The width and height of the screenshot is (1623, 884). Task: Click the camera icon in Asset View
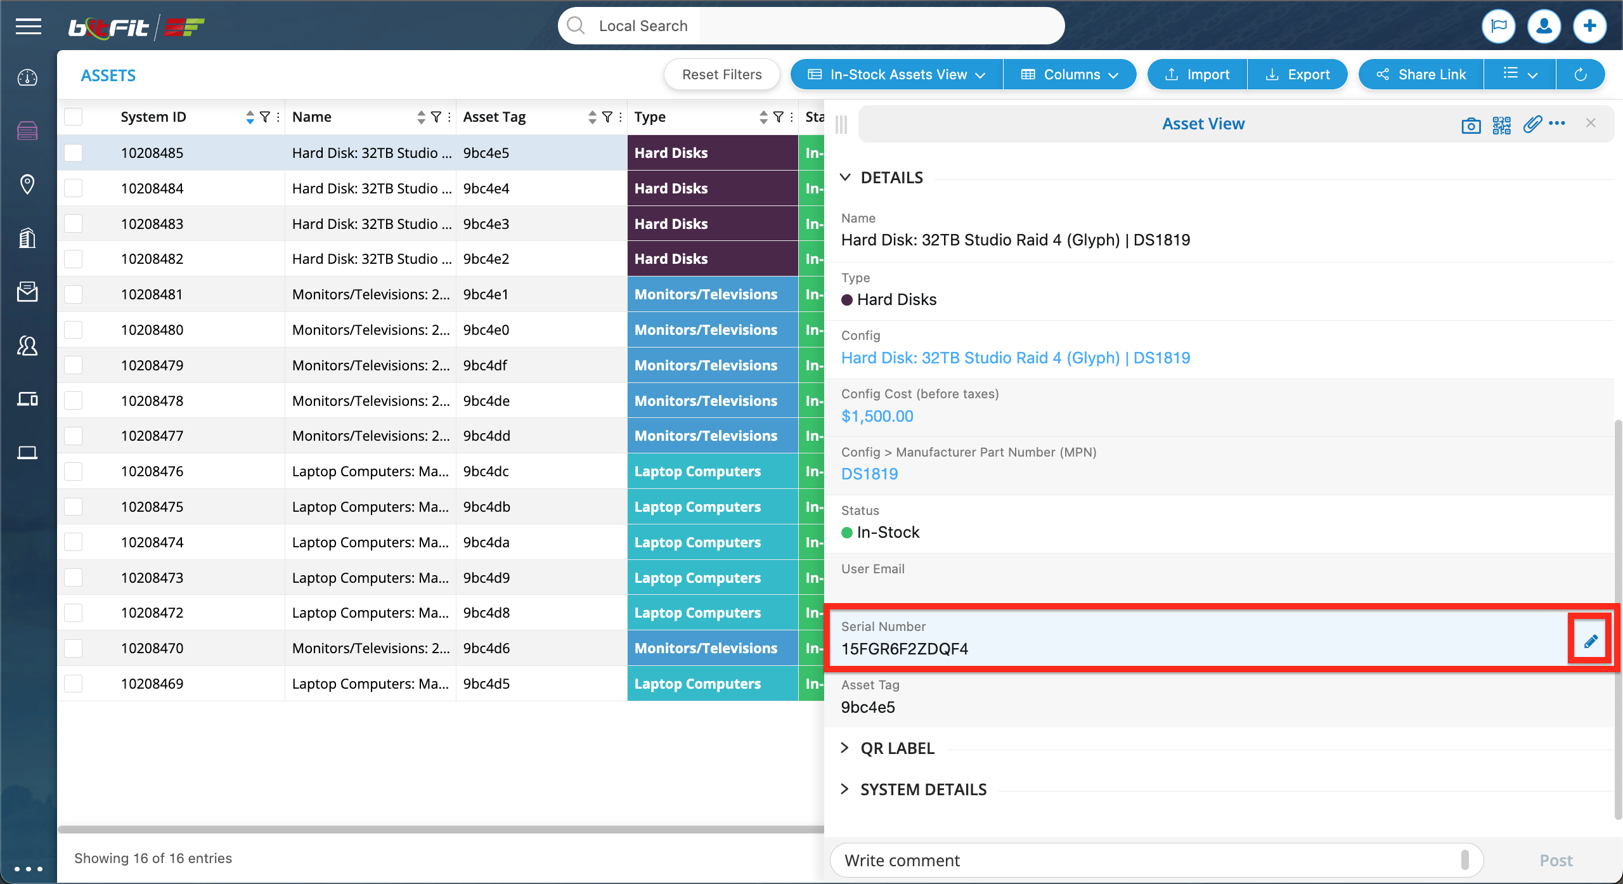point(1470,125)
